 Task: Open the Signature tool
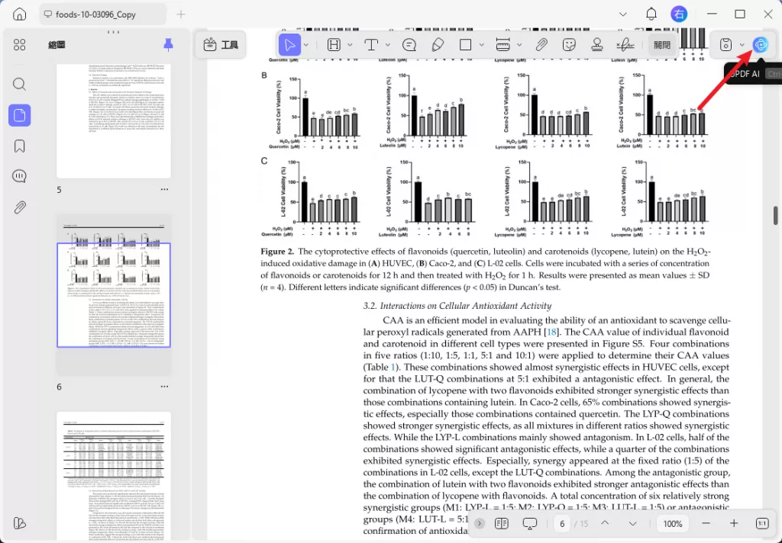click(625, 45)
